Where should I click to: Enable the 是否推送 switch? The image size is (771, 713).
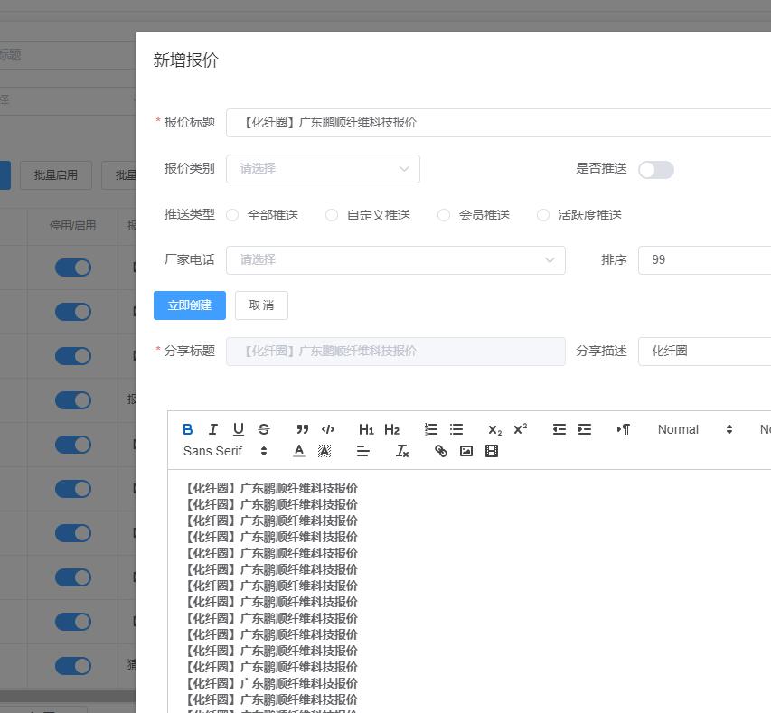(655, 170)
